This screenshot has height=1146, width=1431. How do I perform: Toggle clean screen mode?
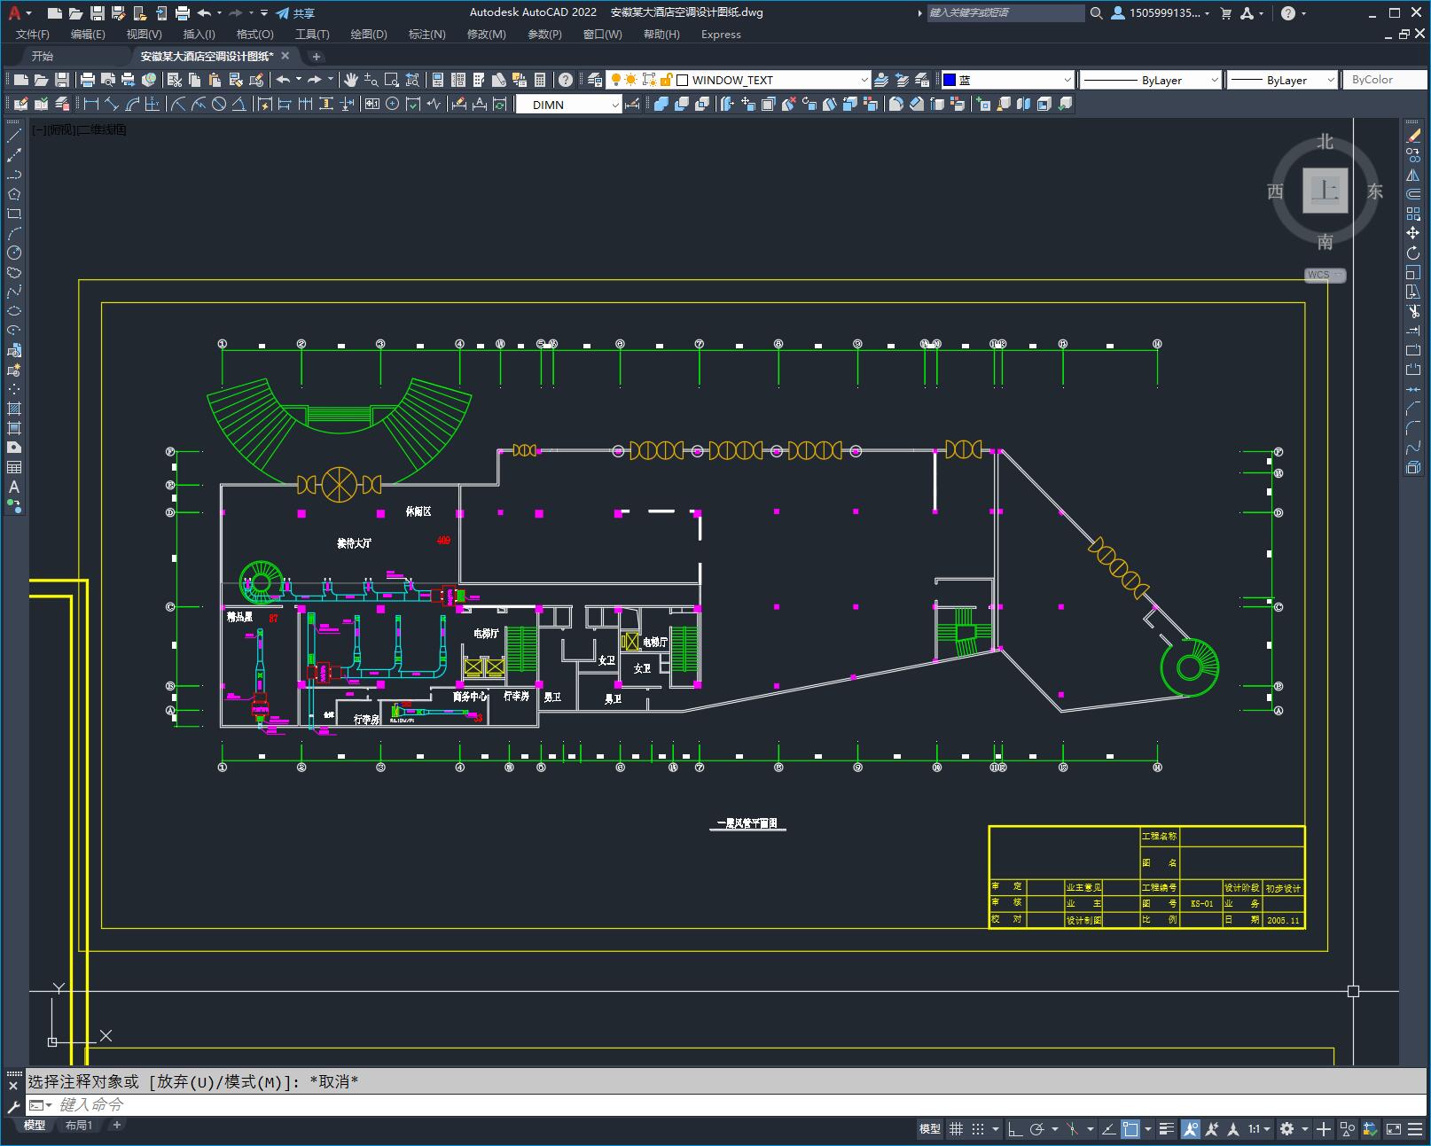point(1394,1129)
